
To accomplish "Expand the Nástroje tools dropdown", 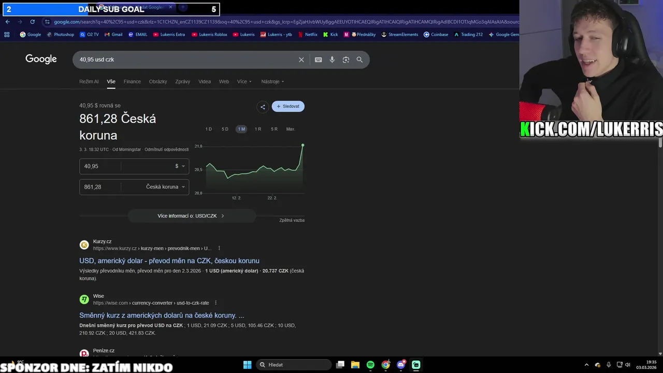I will point(272,81).
